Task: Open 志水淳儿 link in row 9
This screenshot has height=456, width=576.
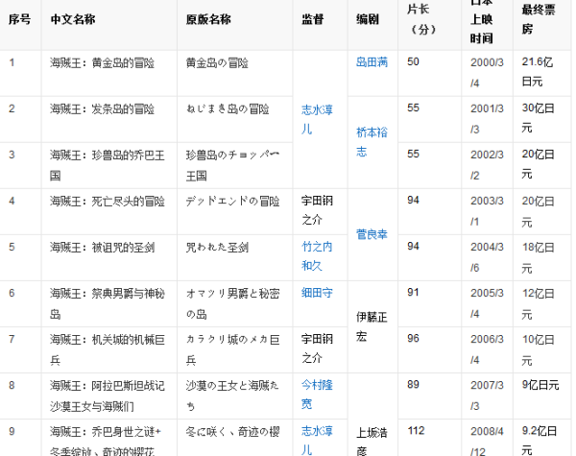Action: click(317, 440)
